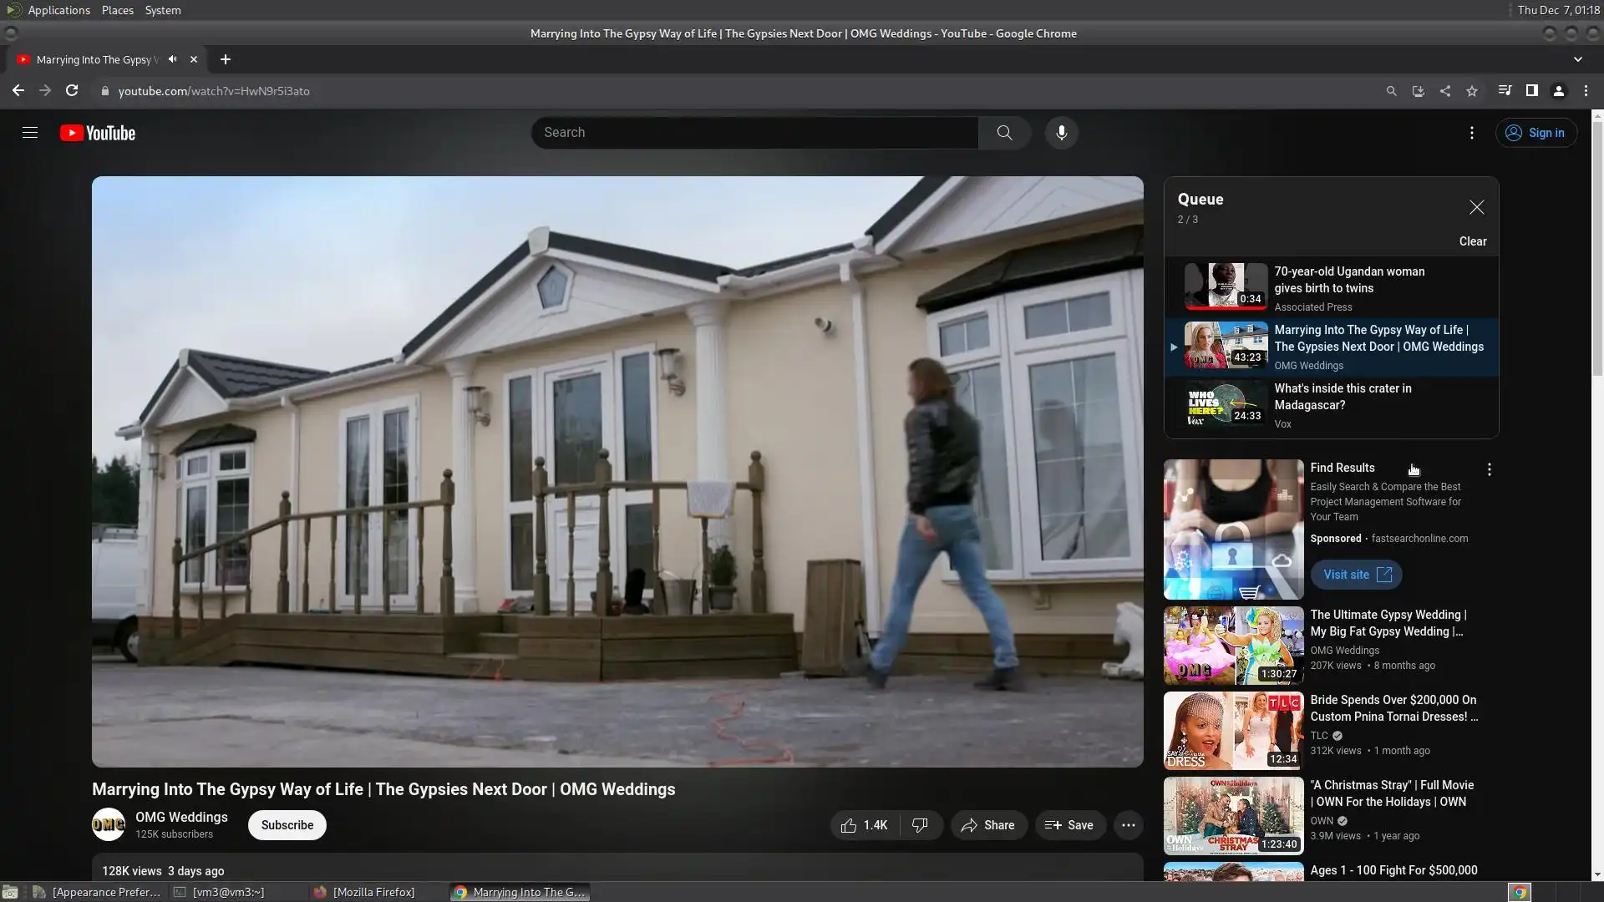Mute the tab via speaker icon
This screenshot has height=902, width=1604.
(172, 59)
